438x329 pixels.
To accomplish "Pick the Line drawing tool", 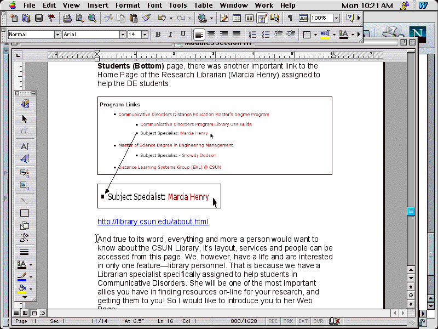I will pos(25,201).
